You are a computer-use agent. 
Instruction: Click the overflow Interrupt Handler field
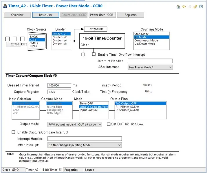click(x=150, y=61)
